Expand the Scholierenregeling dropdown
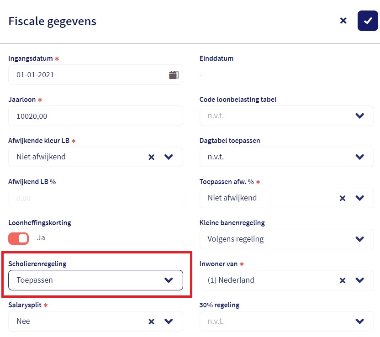 [x=169, y=280]
